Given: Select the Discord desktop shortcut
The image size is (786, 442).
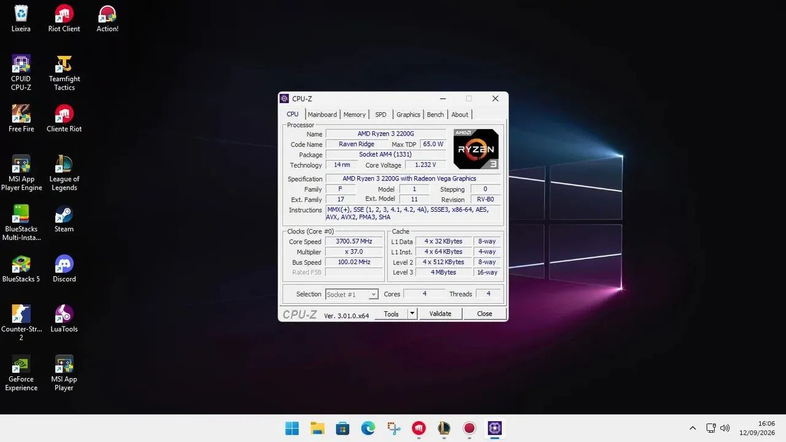Looking at the screenshot, I should [64, 269].
